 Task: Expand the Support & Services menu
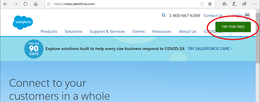click(x=107, y=32)
